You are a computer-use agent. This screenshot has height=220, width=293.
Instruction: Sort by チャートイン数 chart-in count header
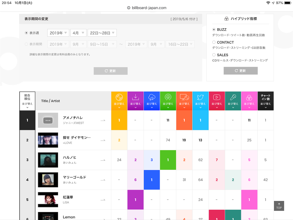(266, 101)
